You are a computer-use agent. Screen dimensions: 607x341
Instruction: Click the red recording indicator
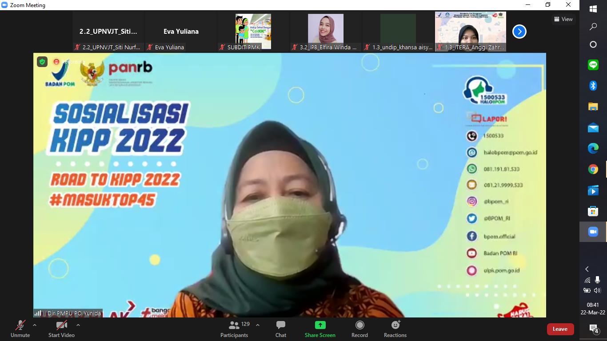pos(56,62)
